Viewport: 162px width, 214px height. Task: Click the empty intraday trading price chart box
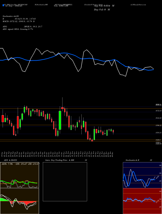click(65, 182)
